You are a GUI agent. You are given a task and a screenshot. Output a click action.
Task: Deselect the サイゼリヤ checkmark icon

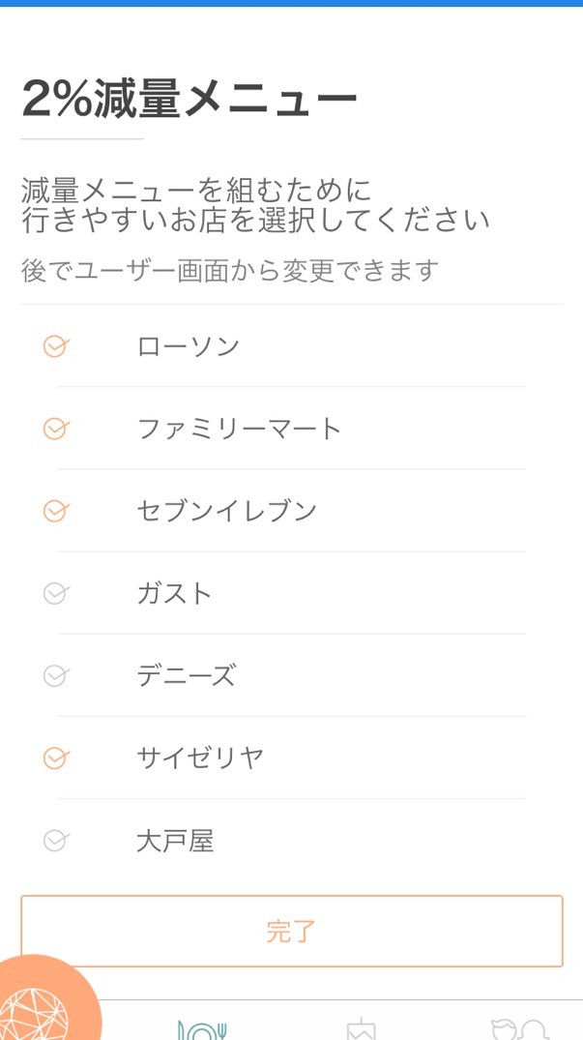point(56,758)
